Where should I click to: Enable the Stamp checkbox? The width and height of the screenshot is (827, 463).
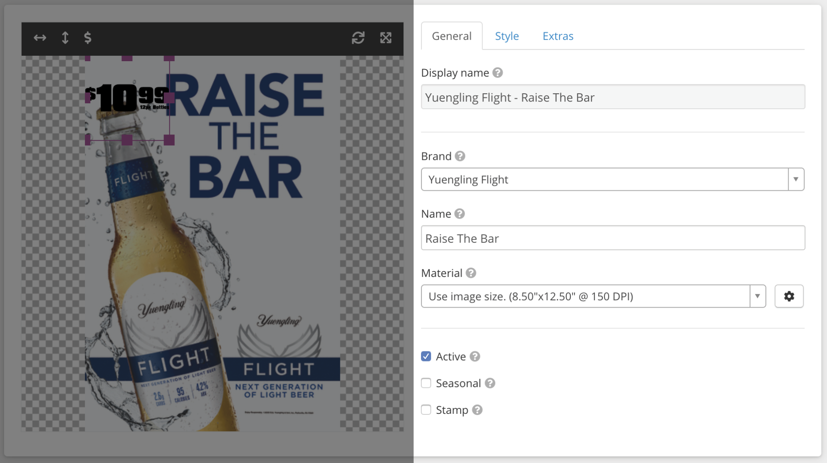426,410
